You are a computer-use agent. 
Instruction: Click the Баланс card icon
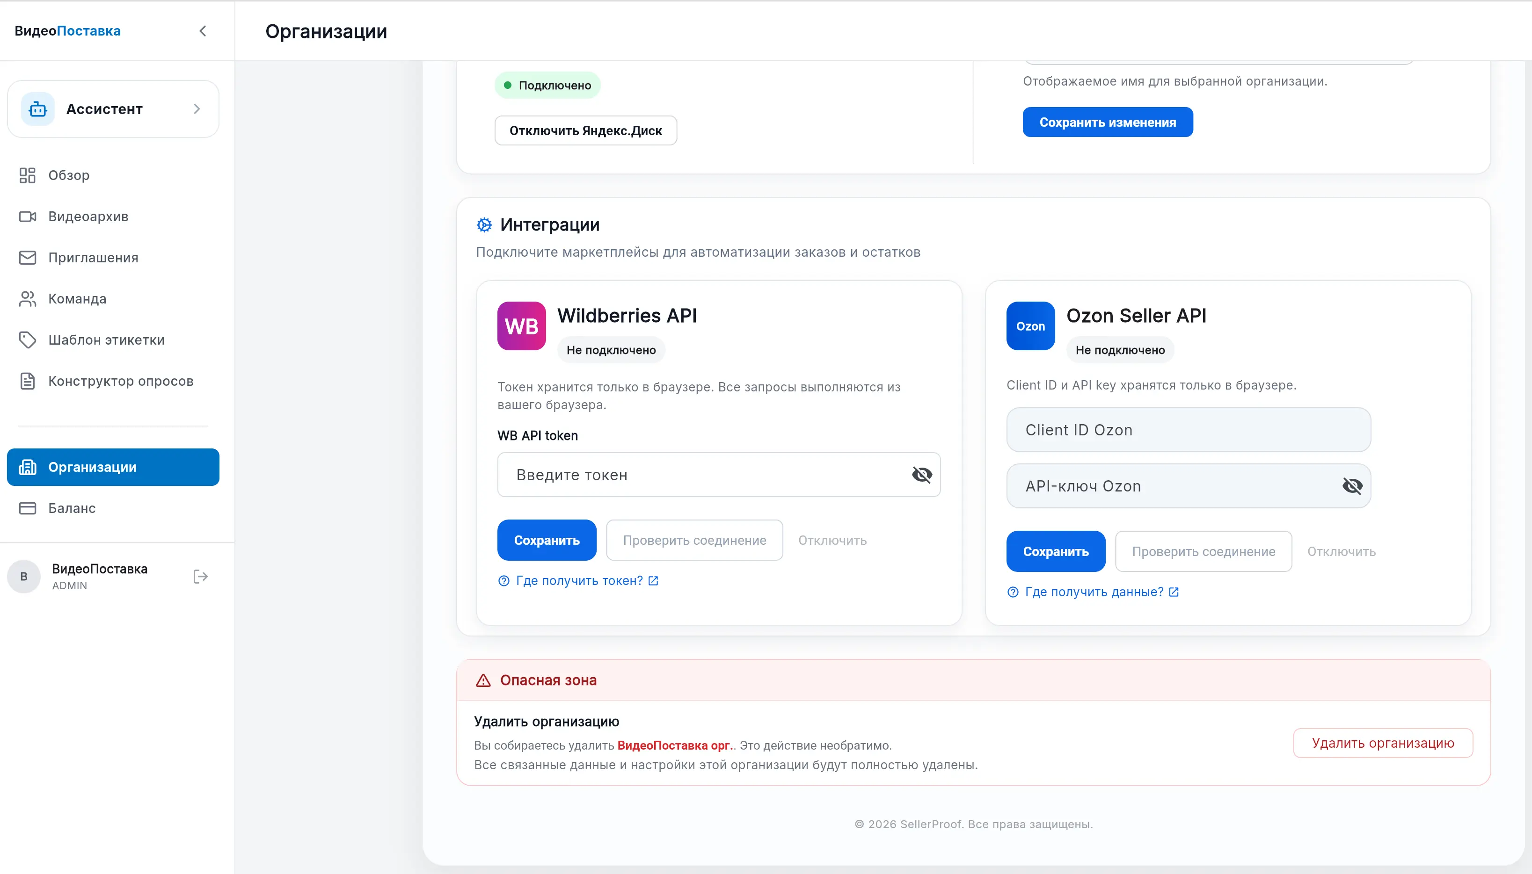[x=28, y=508]
